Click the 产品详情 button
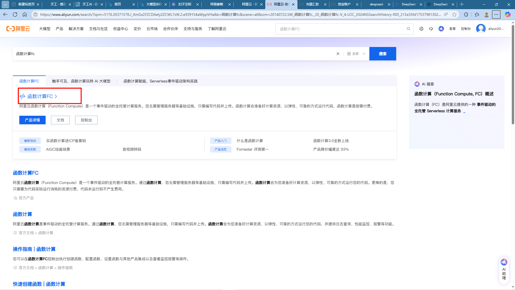 point(32,120)
